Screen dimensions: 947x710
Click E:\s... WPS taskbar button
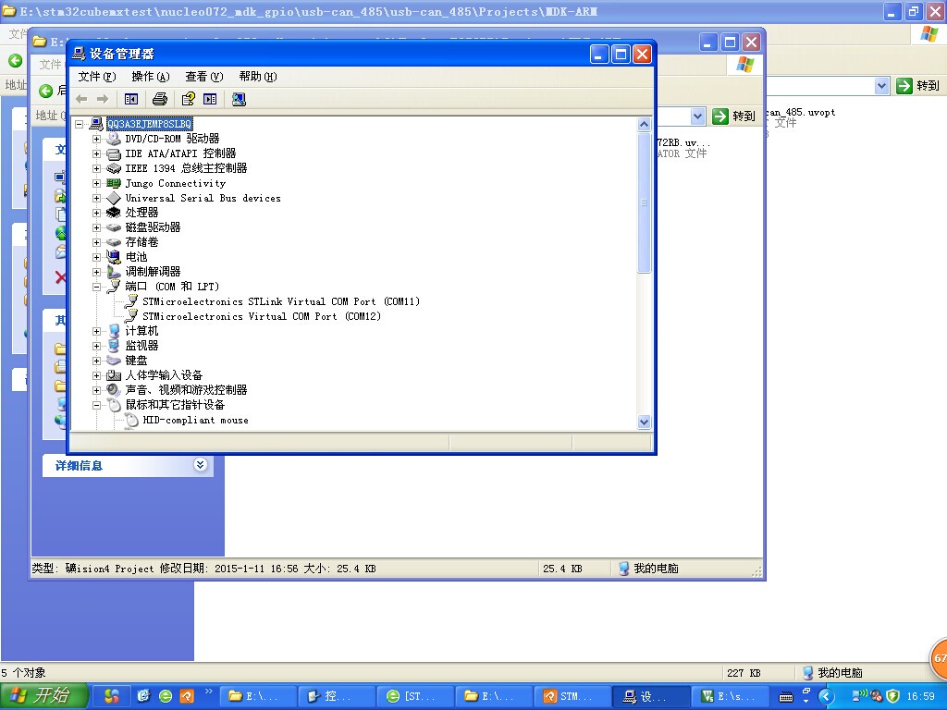(x=731, y=696)
